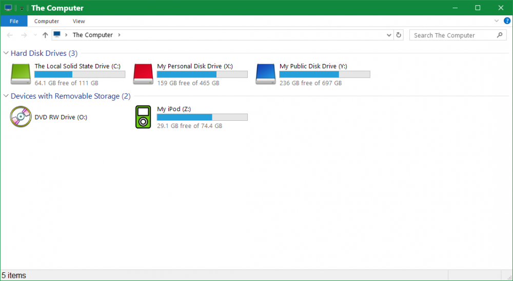The width and height of the screenshot is (513, 281).
Task: Click the DVD RW Drive disc icon
Action: (21, 117)
